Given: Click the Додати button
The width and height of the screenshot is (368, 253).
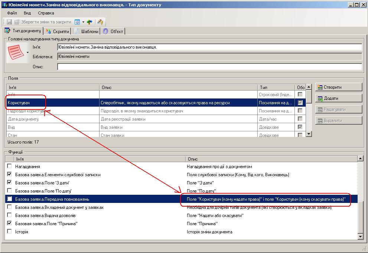Looking at the screenshot, I should pyautogui.click(x=338, y=98).
